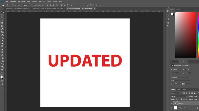The image size is (199, 111).
Task: Enable the Autom. ausw. checkbox
Action: click(13, 5)
